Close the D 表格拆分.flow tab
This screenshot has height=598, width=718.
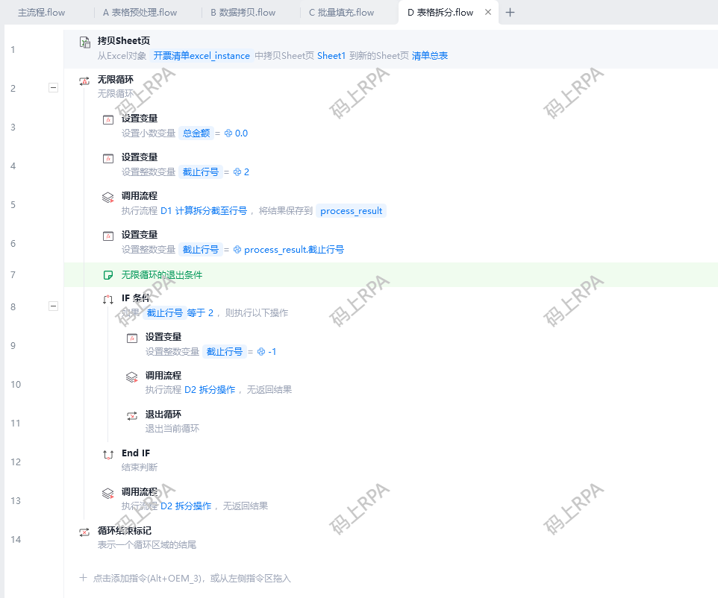(488, 13)
